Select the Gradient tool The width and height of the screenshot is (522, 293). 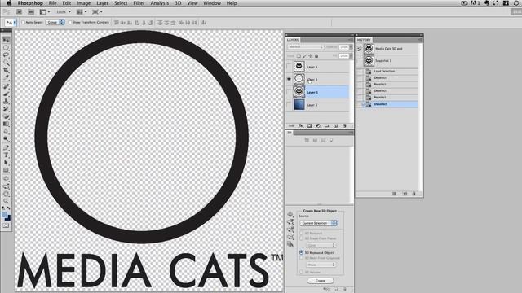click(x=6, y=124)
